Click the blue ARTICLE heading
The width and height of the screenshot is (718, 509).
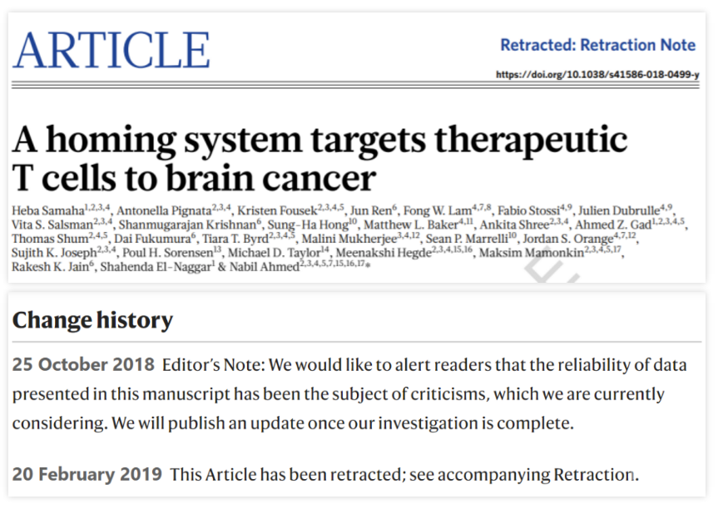tap(111, 50)
